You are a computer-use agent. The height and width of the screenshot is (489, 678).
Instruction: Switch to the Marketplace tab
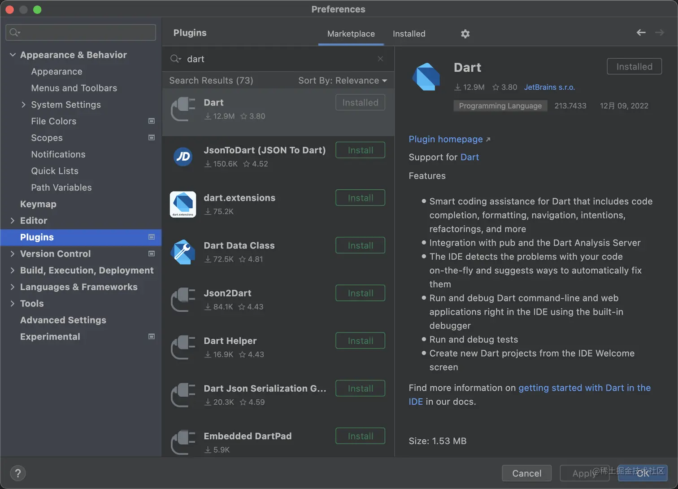(351, 34)
